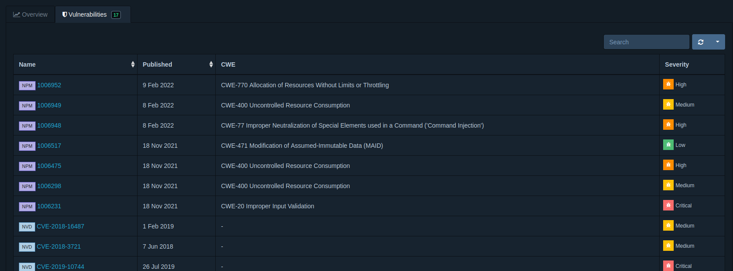Click the refresh table icon button
Screen dimensions: 733x271
point(700,42)
